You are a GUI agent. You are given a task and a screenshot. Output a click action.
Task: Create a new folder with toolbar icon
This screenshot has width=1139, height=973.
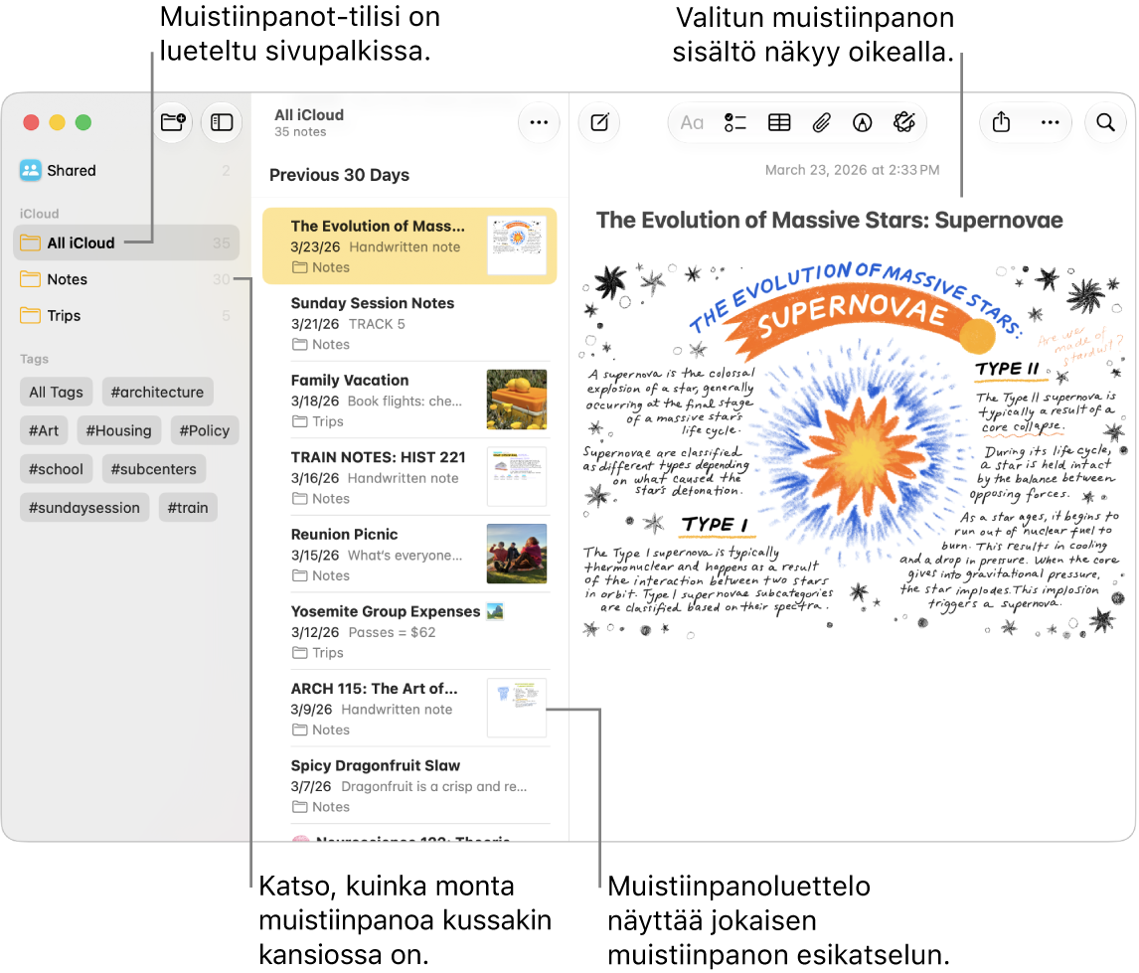pos(173,122)
